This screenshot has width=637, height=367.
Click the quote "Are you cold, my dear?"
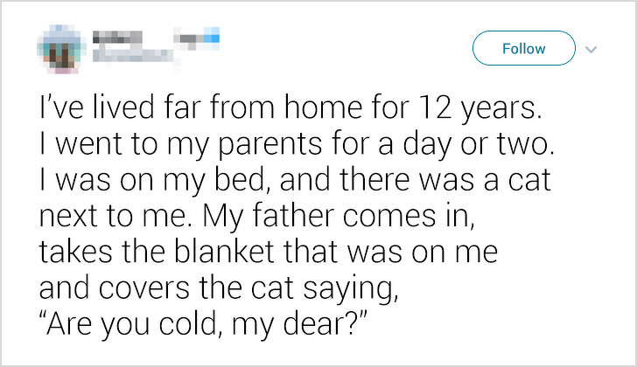(203, 323)
